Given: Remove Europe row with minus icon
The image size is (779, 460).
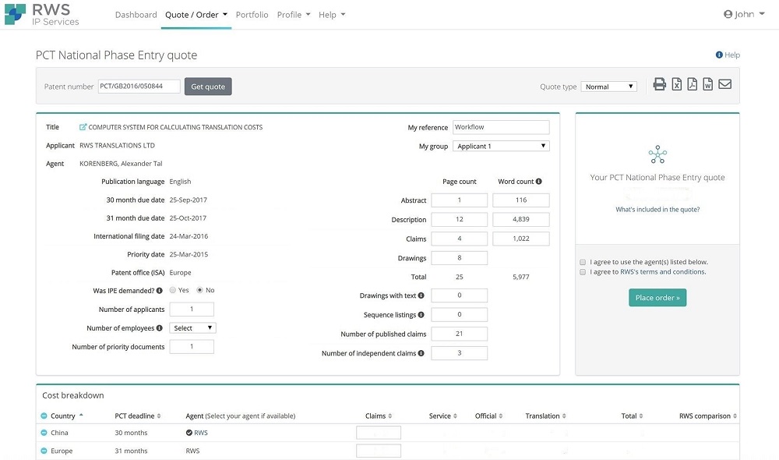Looking at the screenshot, I should point(44,451).
